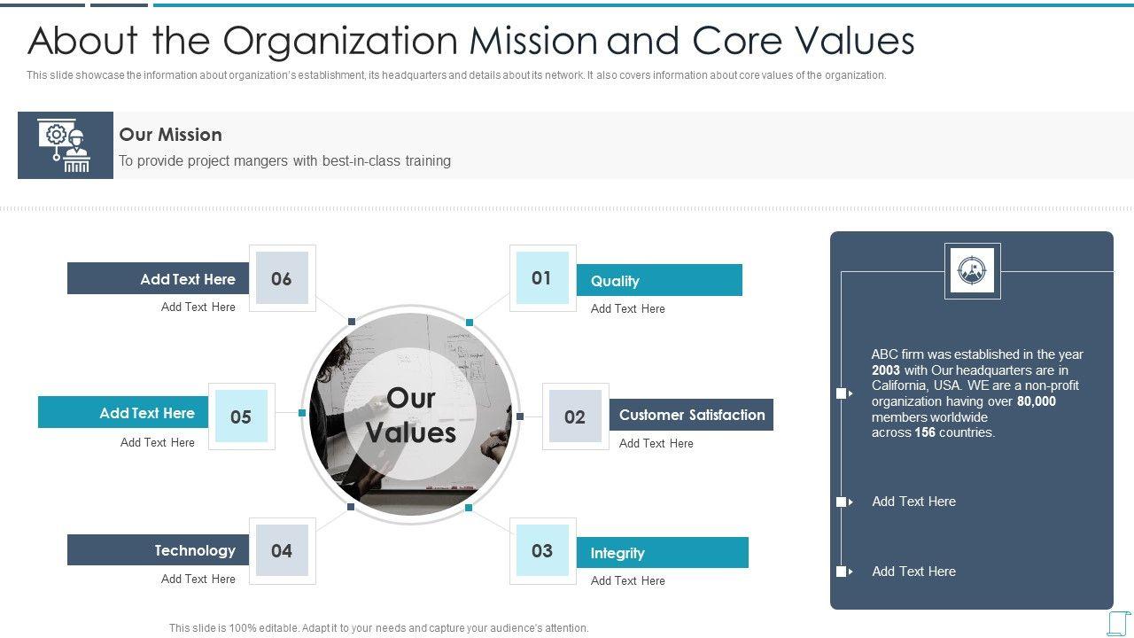Viewport: 1134px width, 638px height.
Task: Click the scroll document icon at bottom right
Action: (x=1119, y=623)
